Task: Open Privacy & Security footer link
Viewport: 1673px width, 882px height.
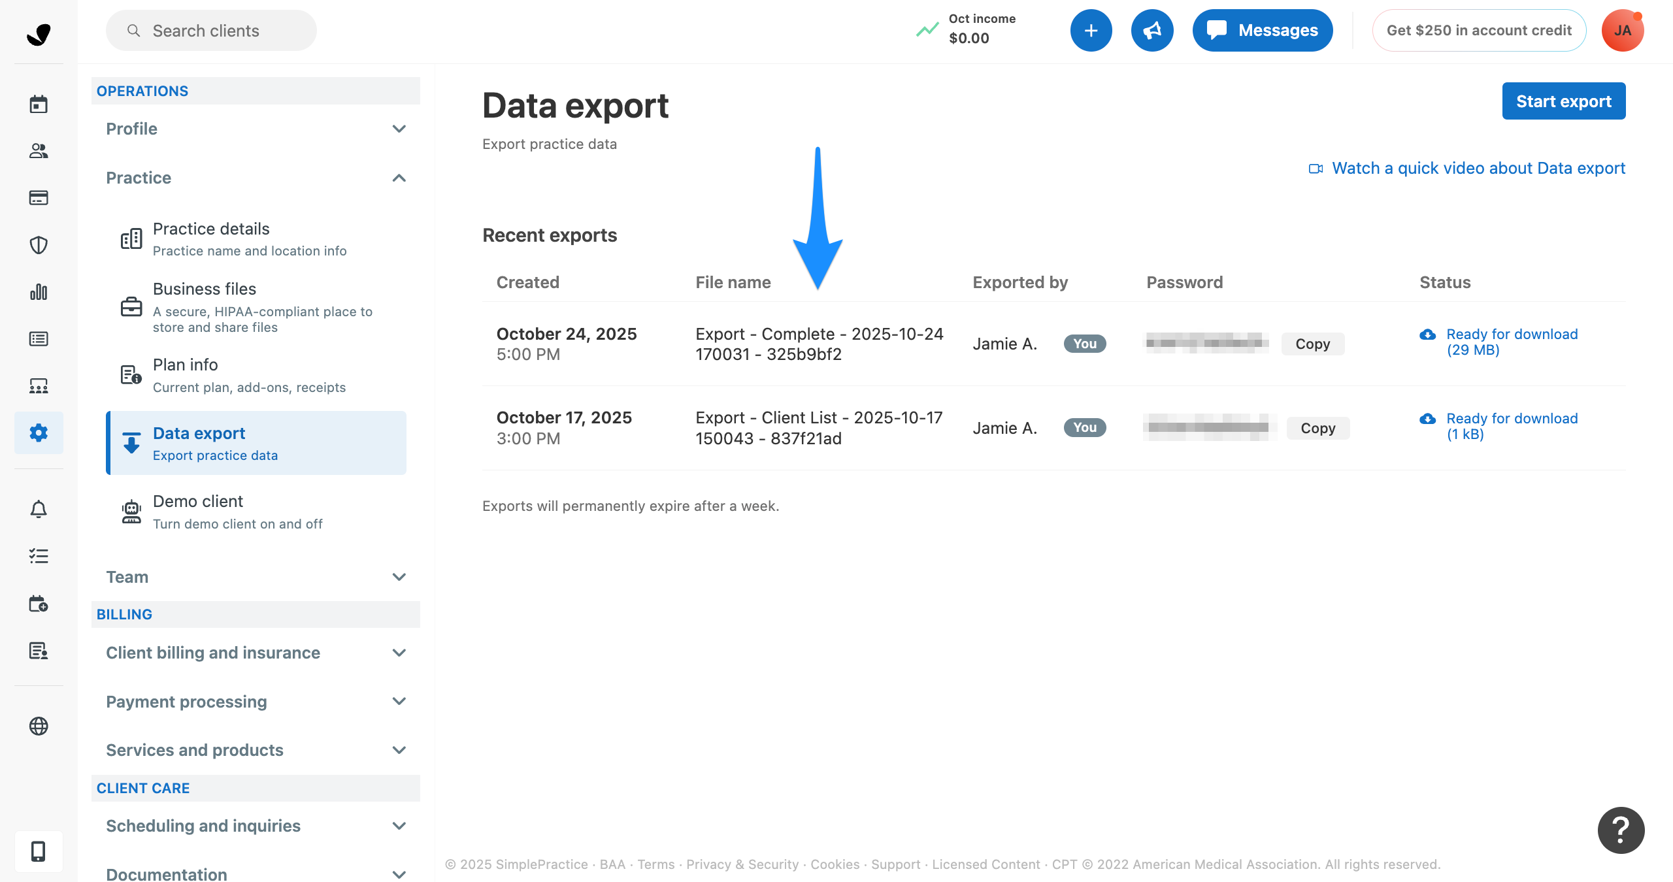Action: [742, 864]
